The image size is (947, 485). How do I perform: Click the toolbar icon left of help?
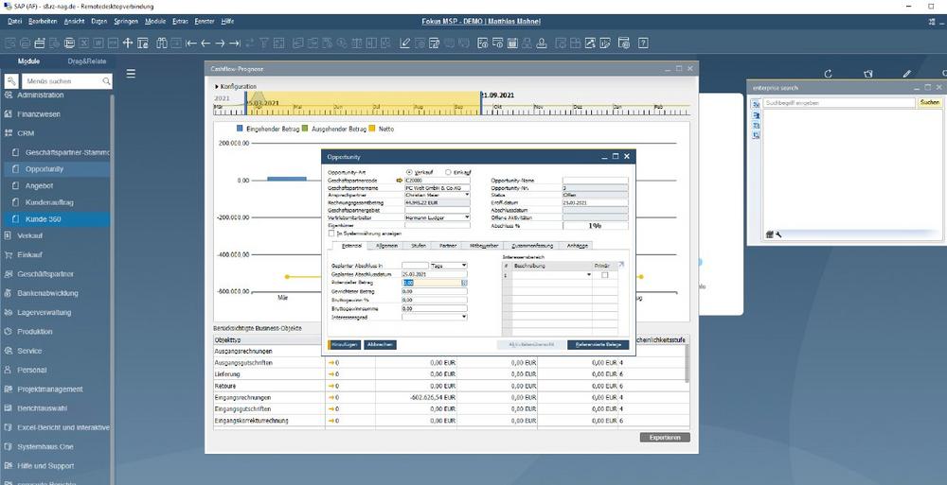click(x=624, y=43)
